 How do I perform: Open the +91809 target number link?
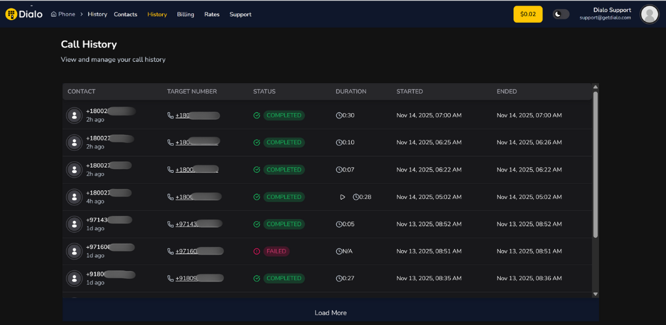198,278
